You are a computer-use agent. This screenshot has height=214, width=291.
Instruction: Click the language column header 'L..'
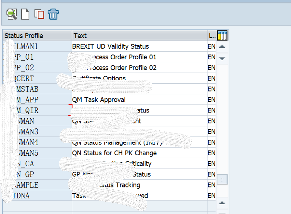pos(212,36)
